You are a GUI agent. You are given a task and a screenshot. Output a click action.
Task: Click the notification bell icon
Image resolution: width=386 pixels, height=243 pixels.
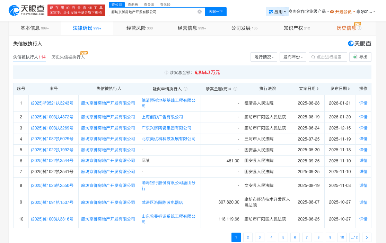358,12
